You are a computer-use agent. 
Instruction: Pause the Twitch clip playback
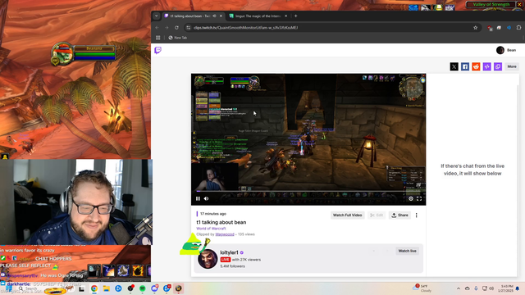198,198
